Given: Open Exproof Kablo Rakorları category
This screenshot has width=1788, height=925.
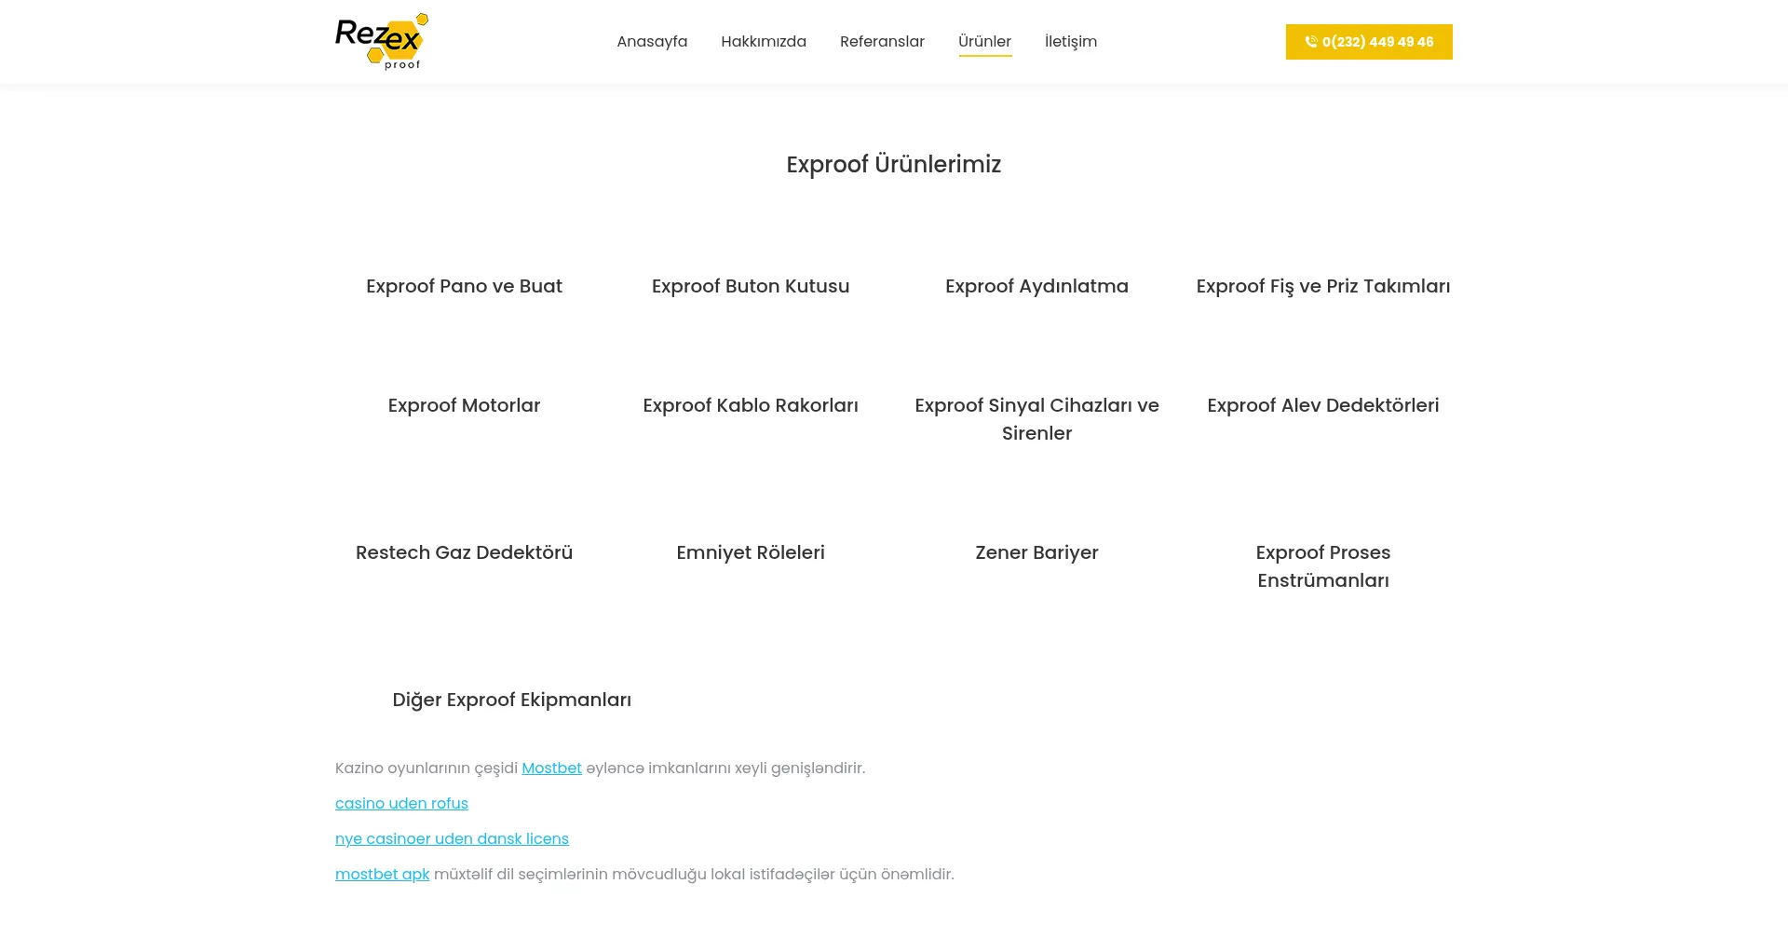Looking at the screenshot, I should click(751, 405).
